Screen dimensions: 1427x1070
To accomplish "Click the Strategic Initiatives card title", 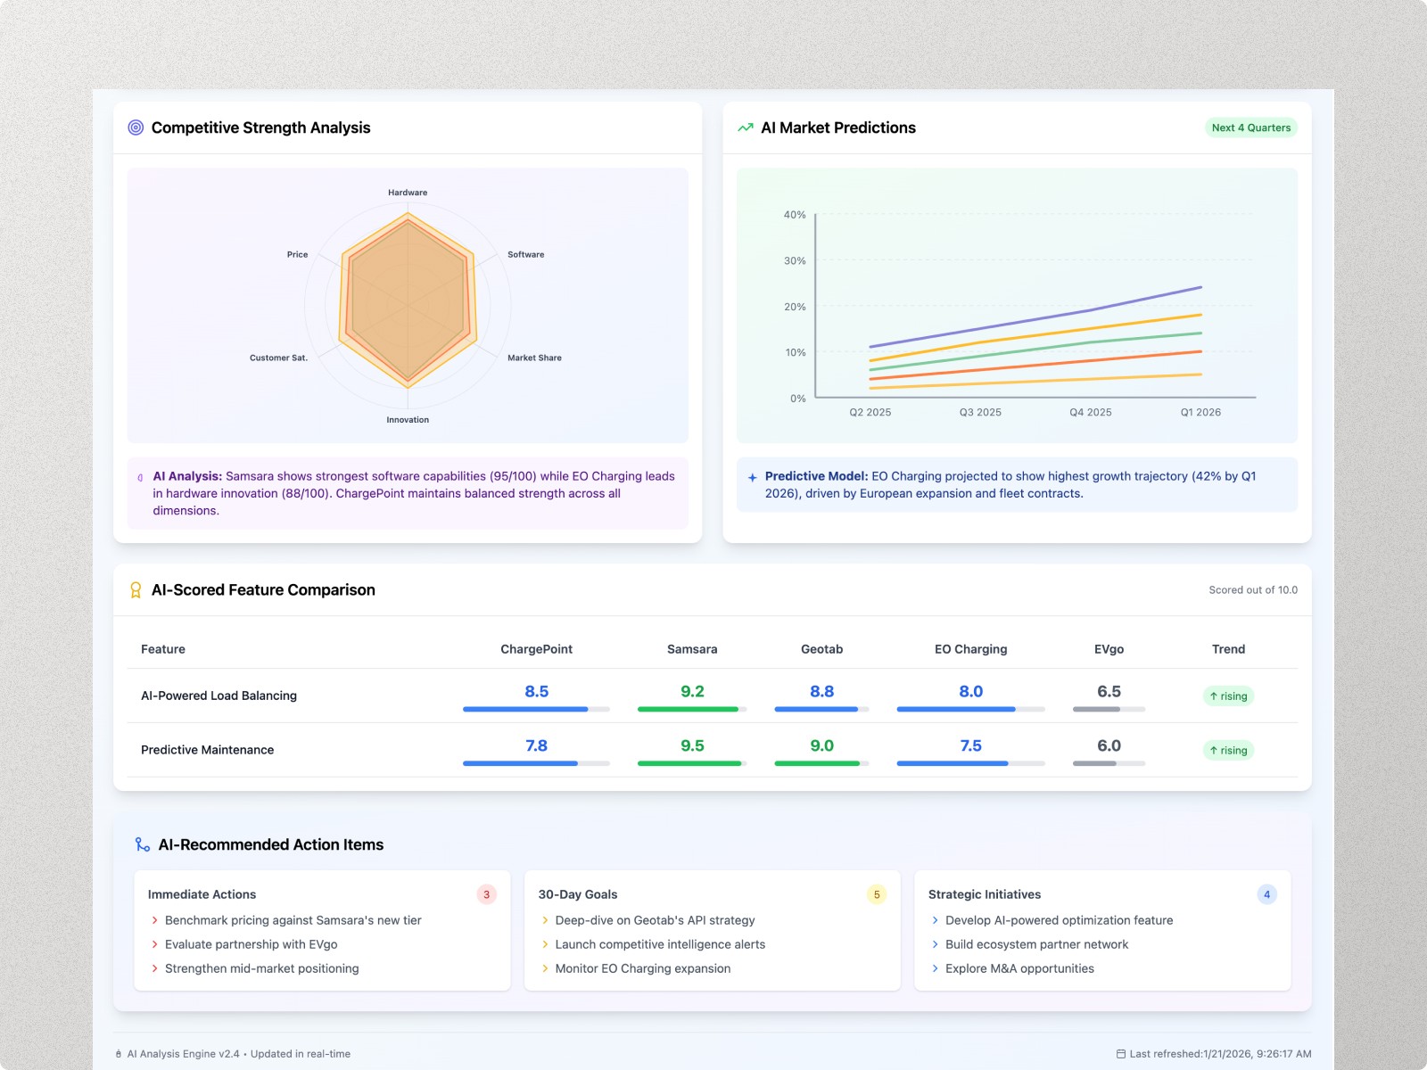I will pos(985,894).
